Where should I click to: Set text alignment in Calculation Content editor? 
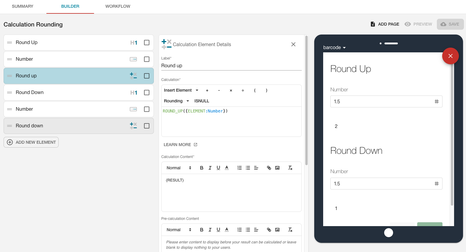tap(256, 168)
